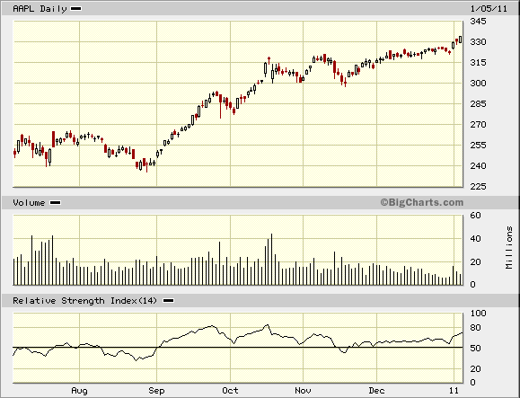Click the 300 price axis label
Image resolution: width=520 pixels, height=398 pixels.
[478, 84]
